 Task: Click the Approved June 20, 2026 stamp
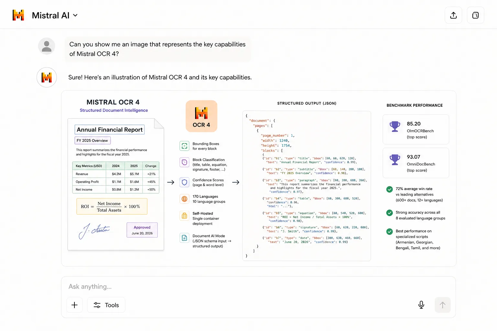point(142,230)
